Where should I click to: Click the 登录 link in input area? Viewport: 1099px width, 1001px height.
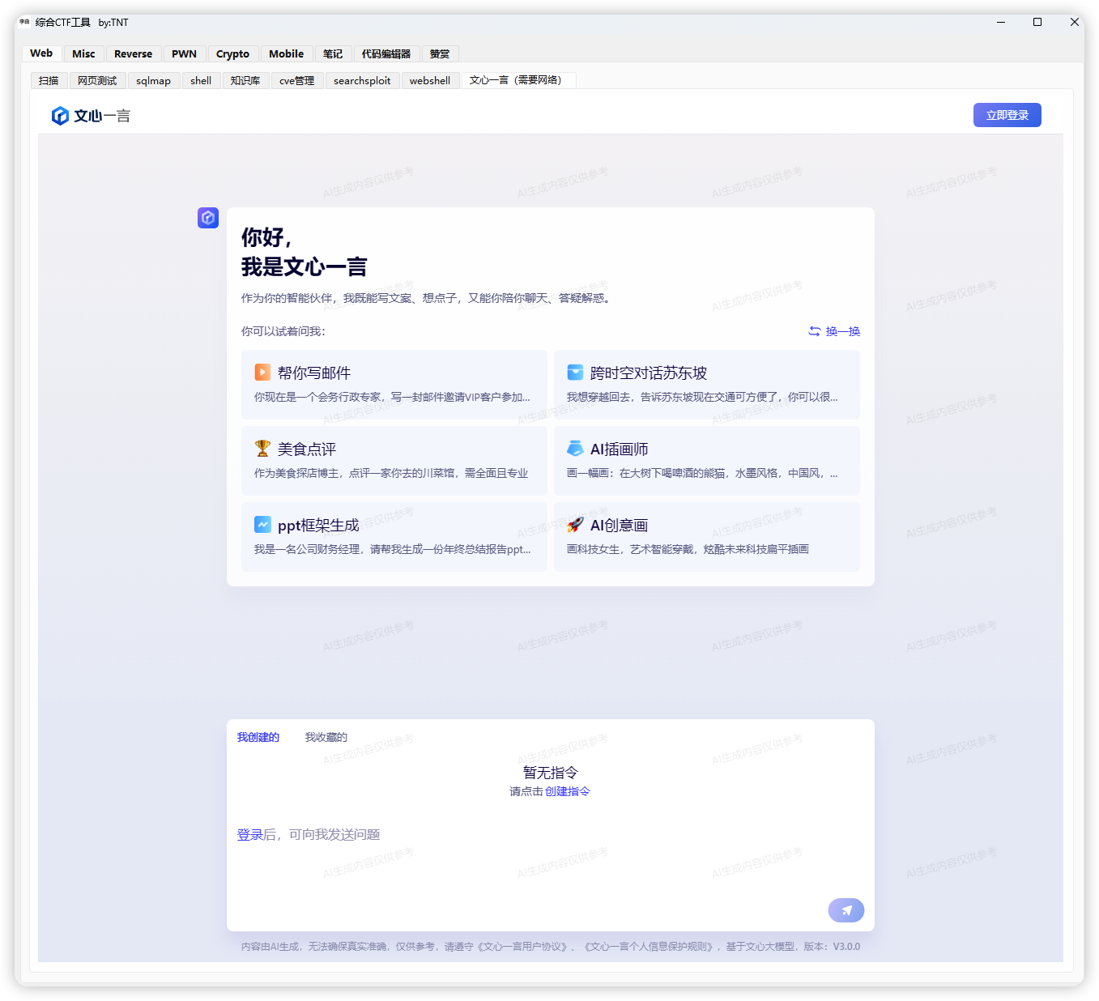pos(249,834)
